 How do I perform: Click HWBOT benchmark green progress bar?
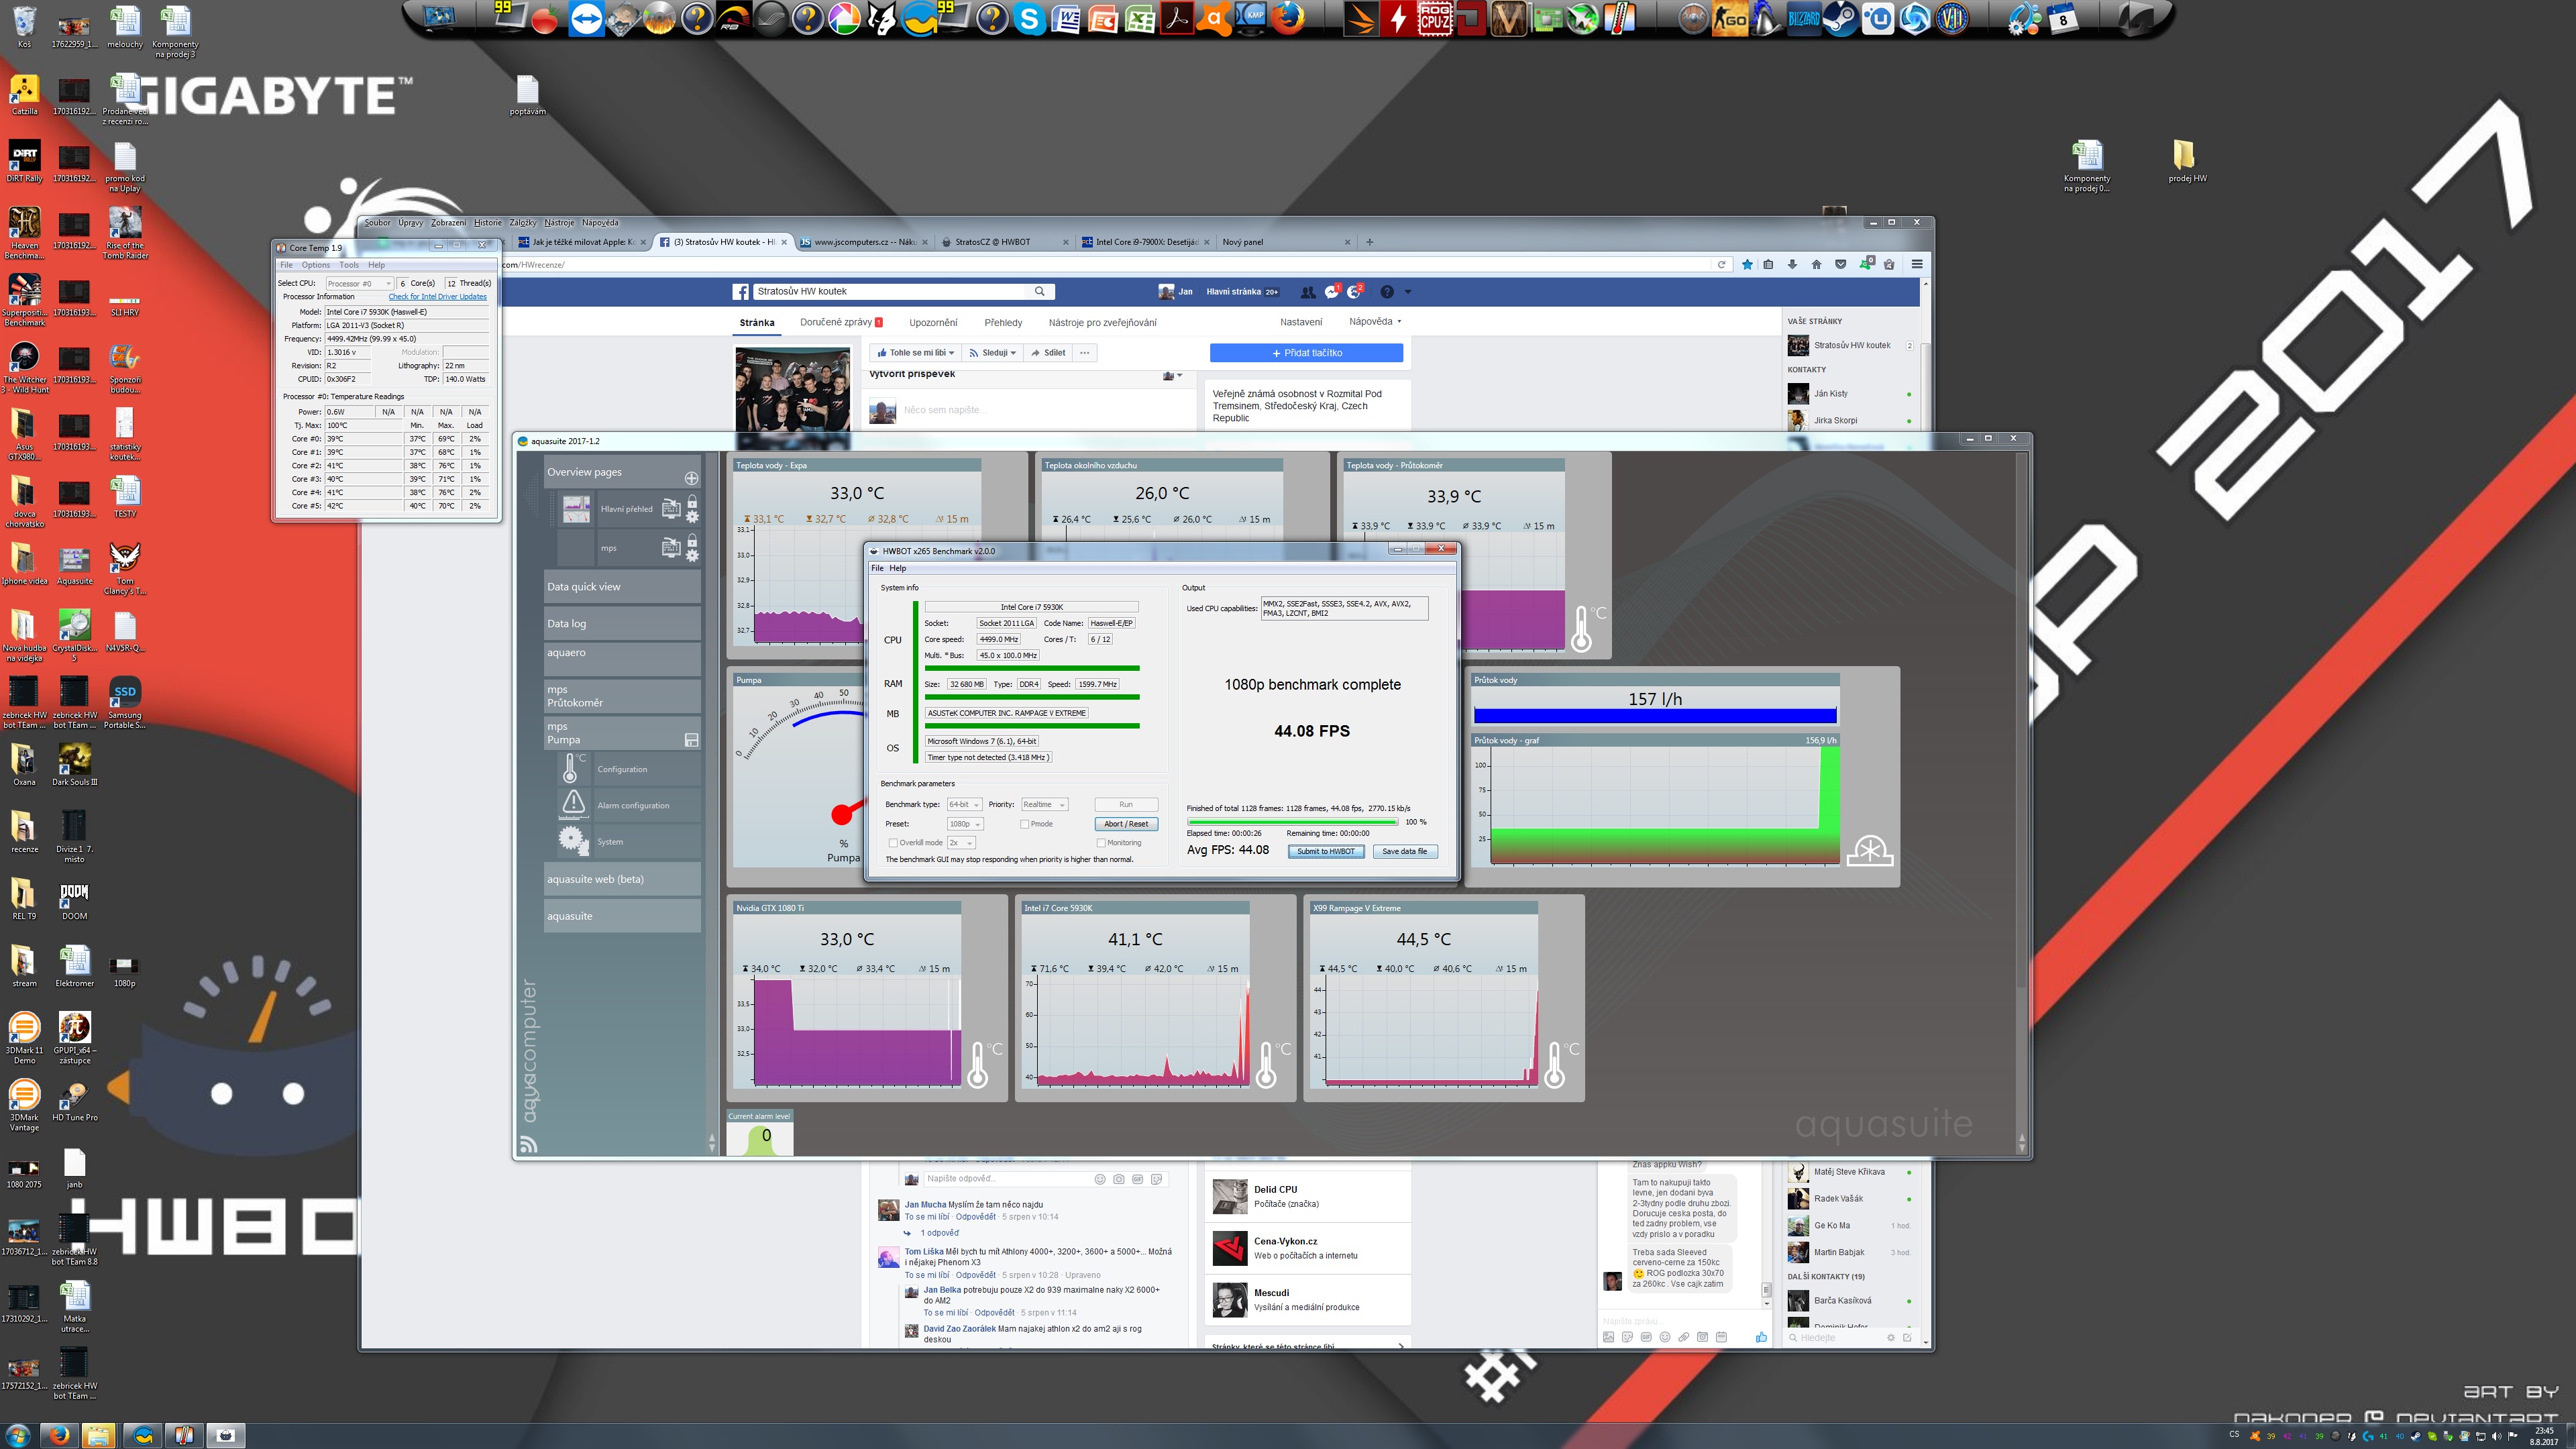1292,823
